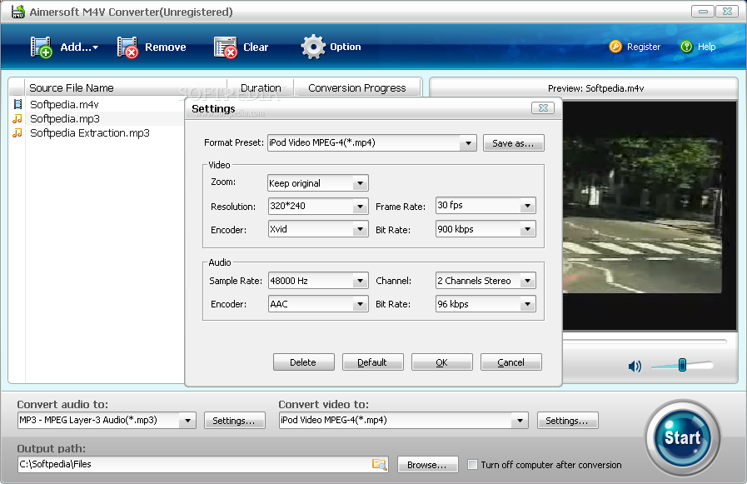Expand the video Bit Rate 900 kbps dropdown

(527, 229)
